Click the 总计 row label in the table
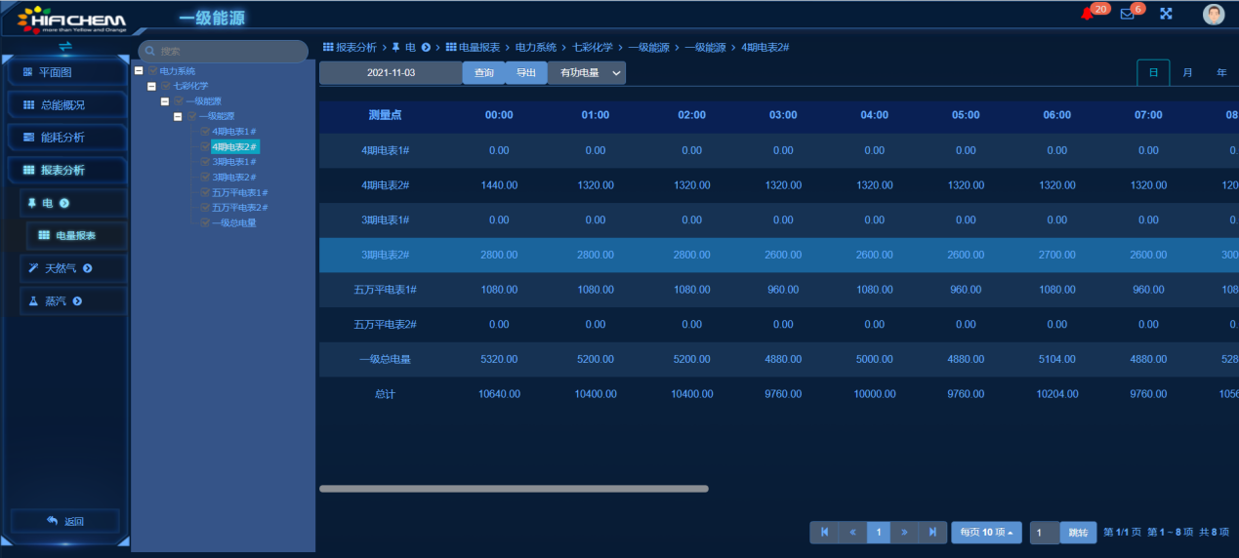 (x=385, y=394)
